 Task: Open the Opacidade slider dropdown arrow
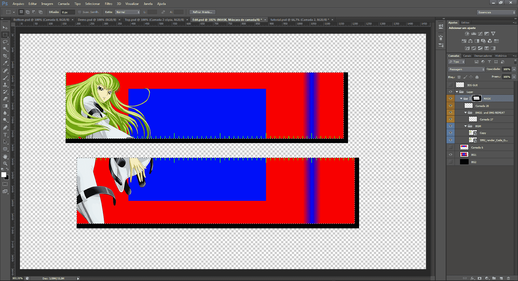[x=514, y=69]
